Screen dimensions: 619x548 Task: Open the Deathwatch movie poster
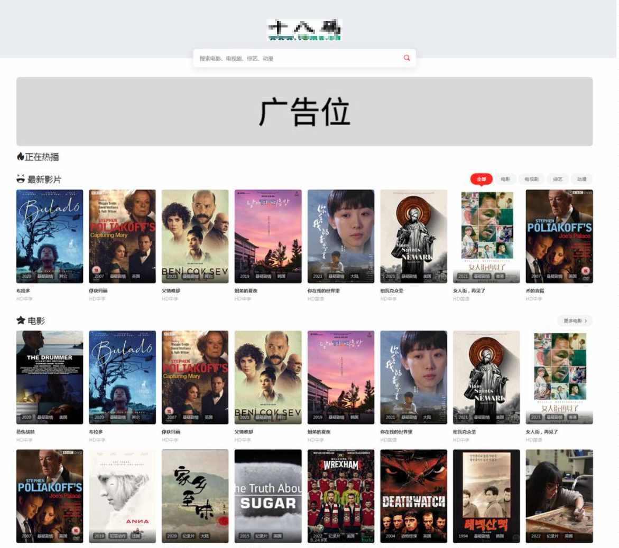tap(414, 496)
